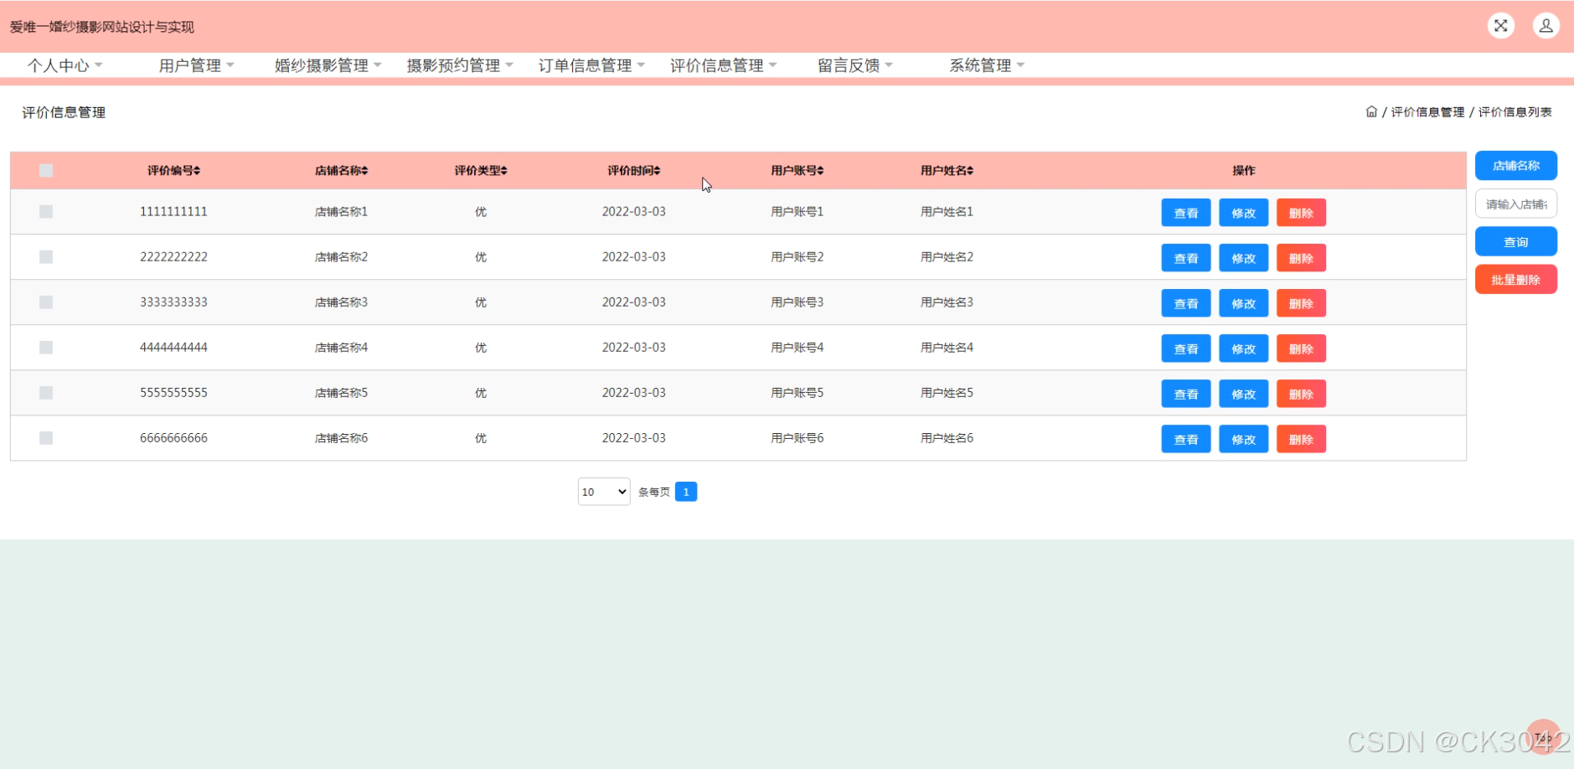
Task: Sort by 店铺名称 column arrows
Action: click(x=364, y=171)
